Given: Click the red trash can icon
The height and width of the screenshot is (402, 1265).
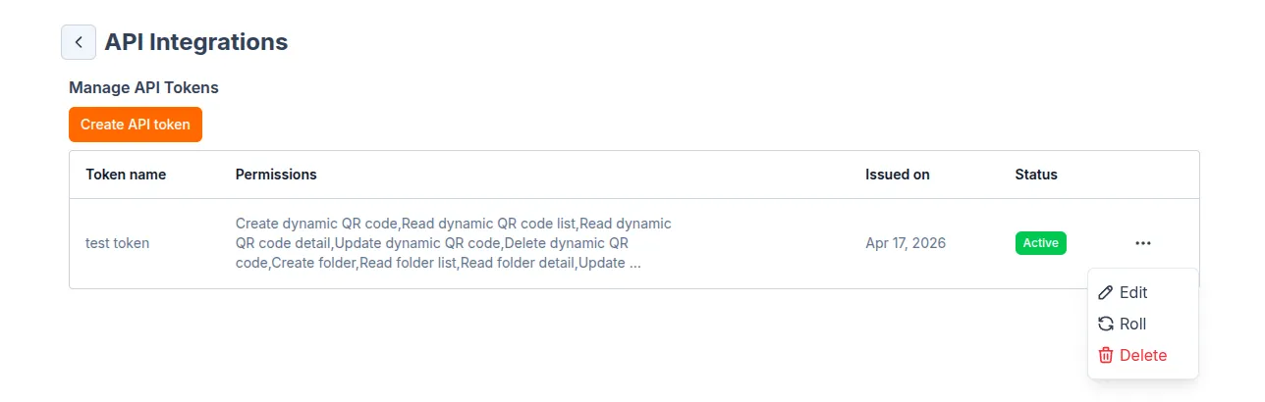Looking at the screenshot, I should coord(1106,355).
